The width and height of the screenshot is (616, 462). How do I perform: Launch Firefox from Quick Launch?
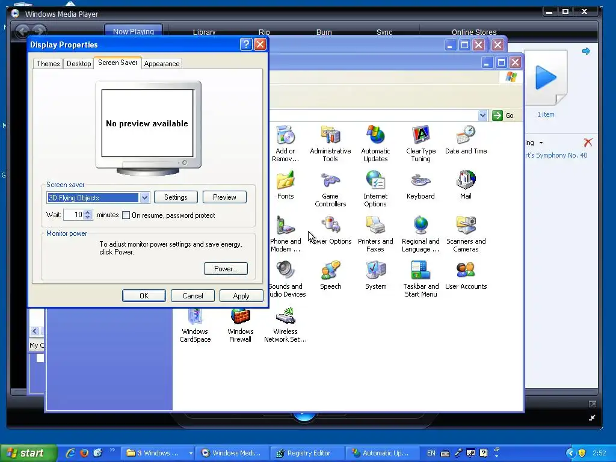(84, 453)
